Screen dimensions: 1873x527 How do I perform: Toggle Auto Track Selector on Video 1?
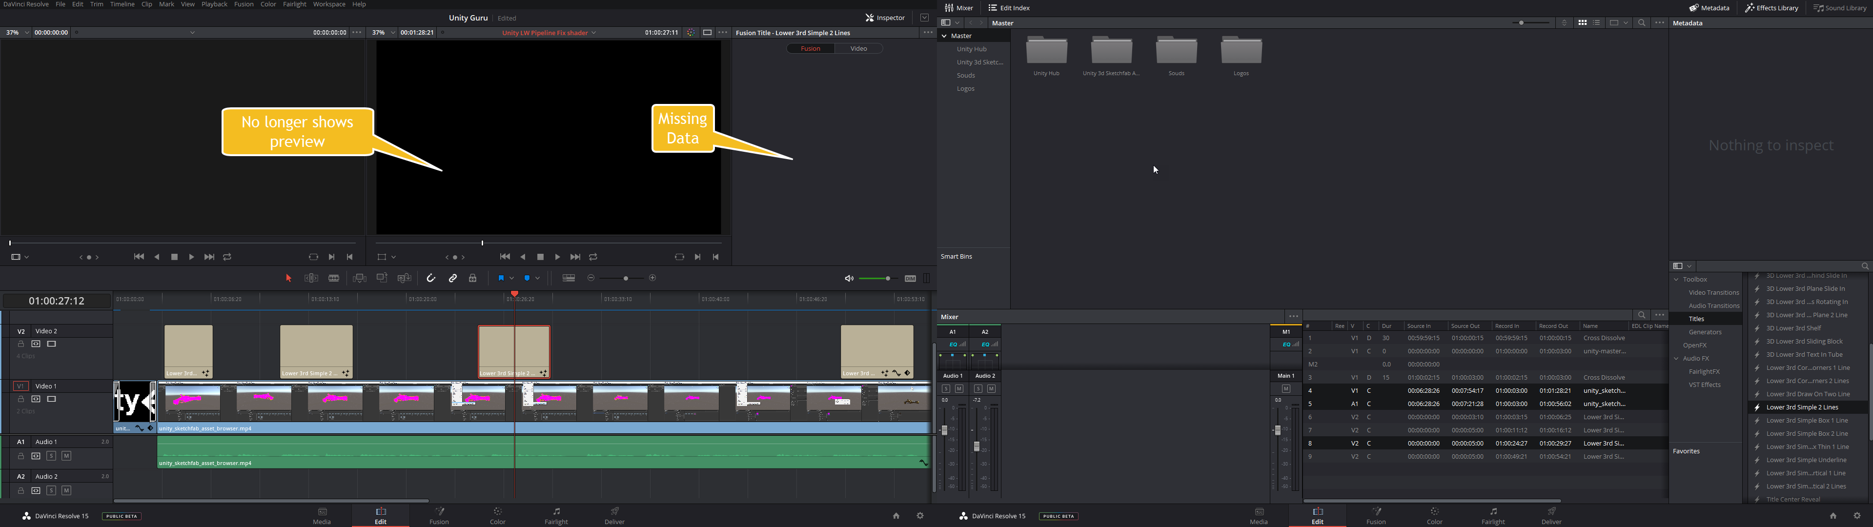click(x=36, y=399)
